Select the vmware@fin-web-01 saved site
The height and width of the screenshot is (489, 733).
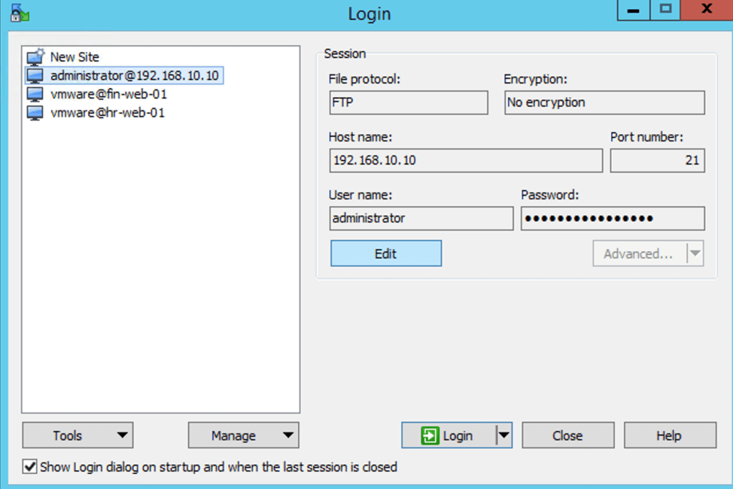[x=109, y=94]
